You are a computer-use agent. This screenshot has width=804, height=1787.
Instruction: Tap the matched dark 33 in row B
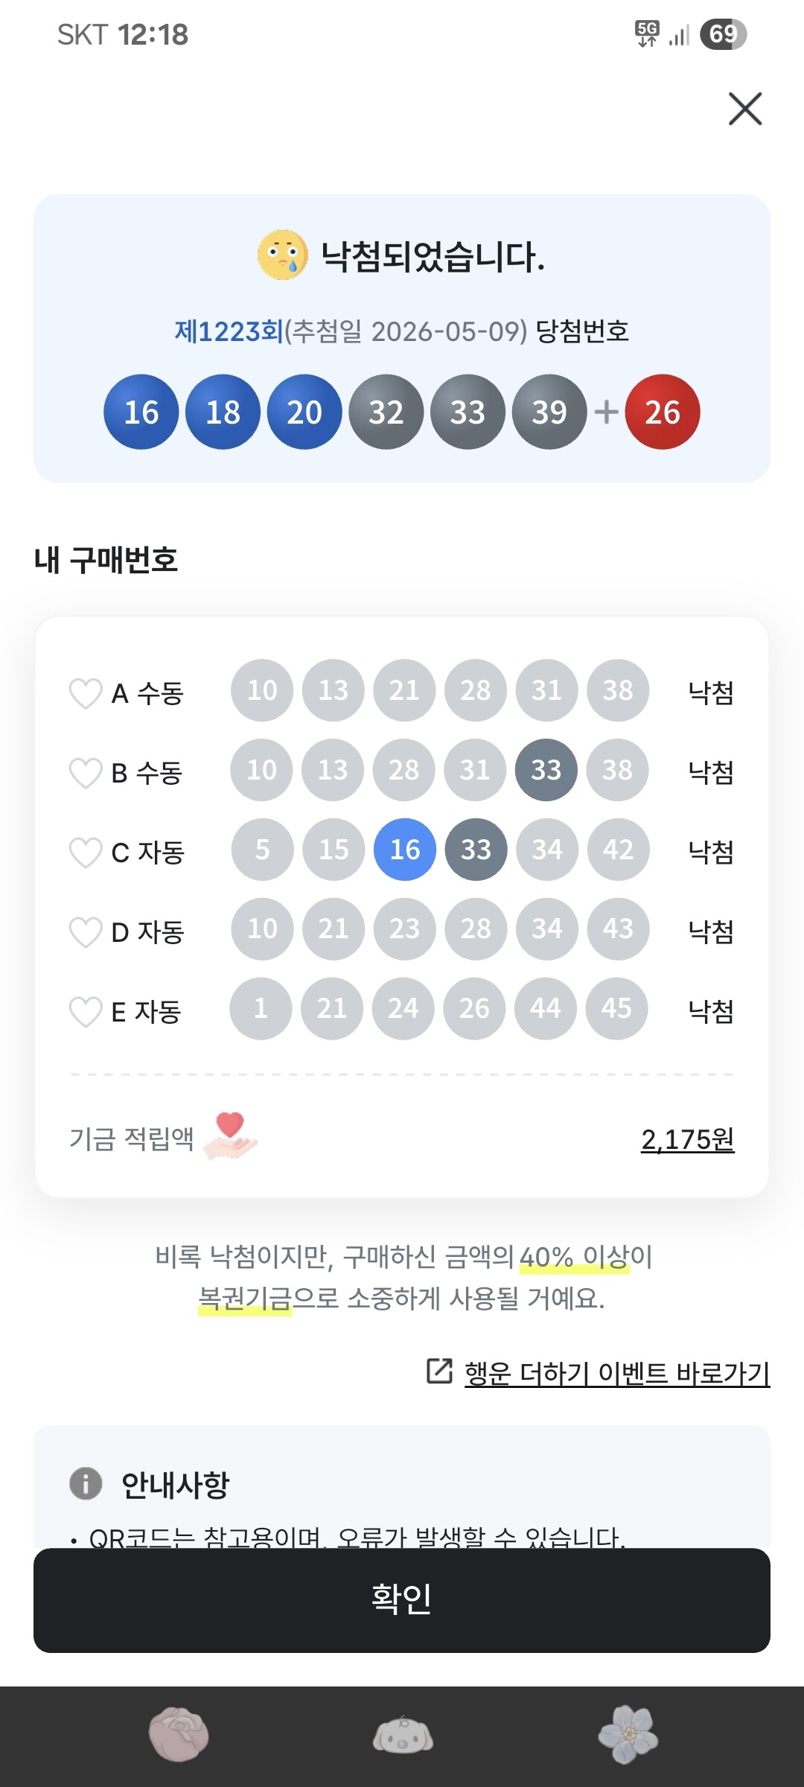pos(546,770)
